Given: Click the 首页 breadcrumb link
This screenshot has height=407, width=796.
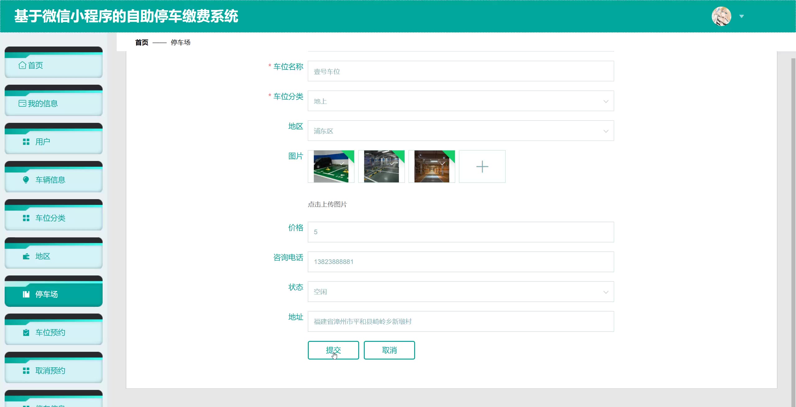Looking at the screenshot, I should (x=142, y=42).
